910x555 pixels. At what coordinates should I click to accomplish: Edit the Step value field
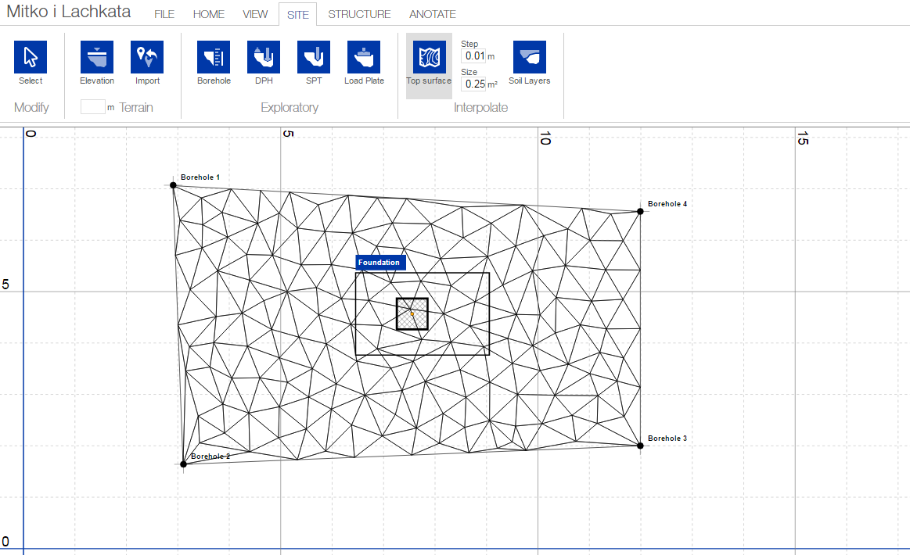tap(473, 55)
